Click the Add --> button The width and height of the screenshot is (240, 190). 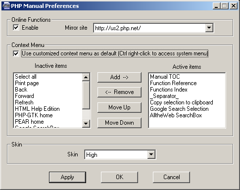click(x=119, y=77)
